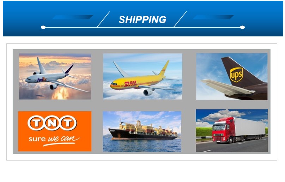Click the DHL logo on the fuselage
The height and width of the screenshot is (182, 285).
pos(131,84)
